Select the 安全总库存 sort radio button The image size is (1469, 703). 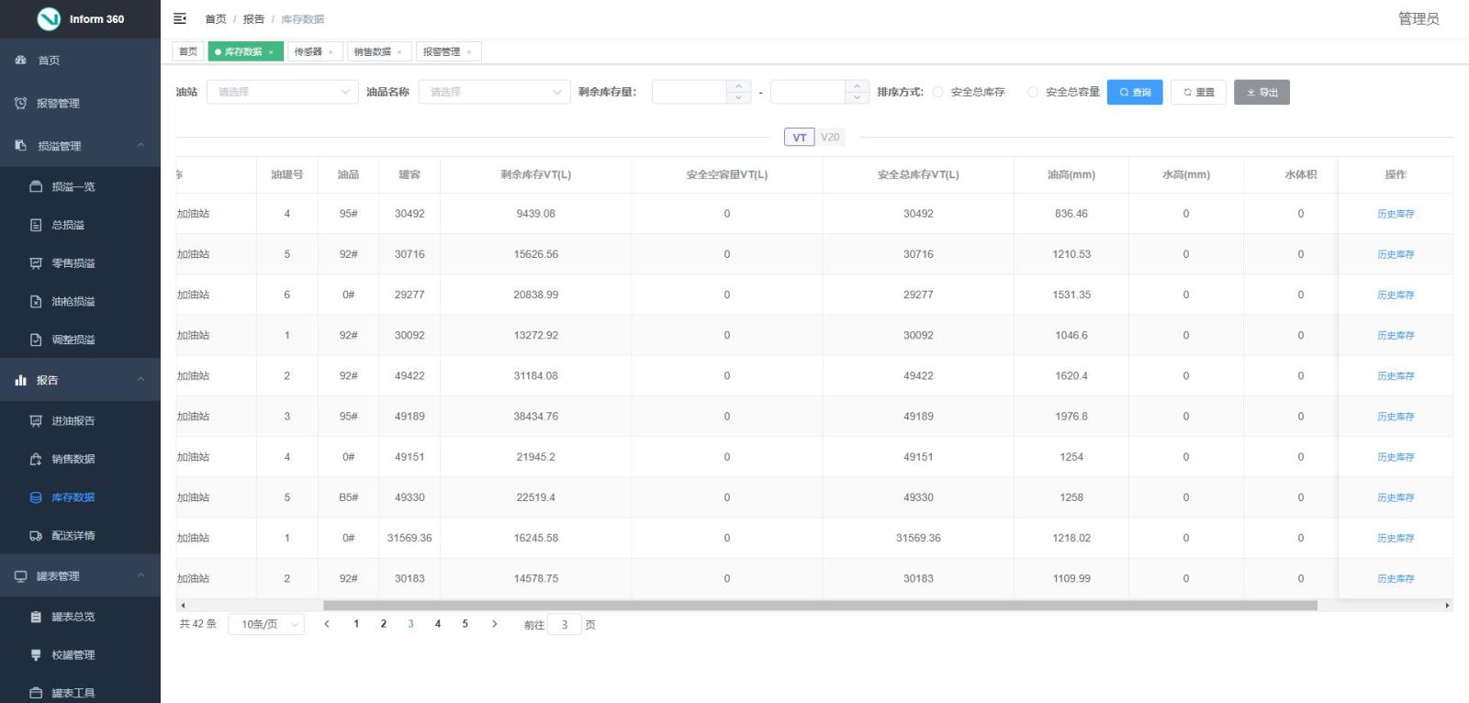pos(937,92)
